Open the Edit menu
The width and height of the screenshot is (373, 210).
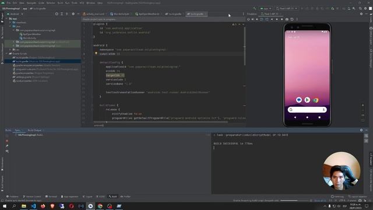click(15, 3)
